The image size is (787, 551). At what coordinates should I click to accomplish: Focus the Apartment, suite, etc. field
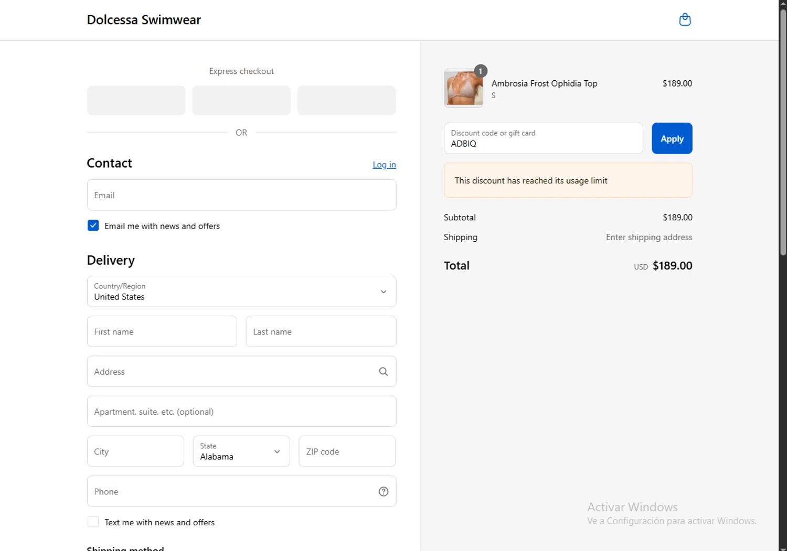(x=241, y=412)
